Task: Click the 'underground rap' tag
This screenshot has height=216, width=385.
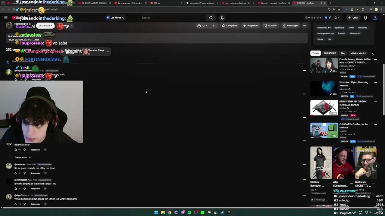Action: tap(325, 33)
